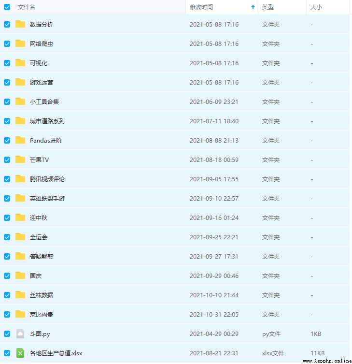Open the 全运会 folder name

pyautogui.click(x=39, y=237)
